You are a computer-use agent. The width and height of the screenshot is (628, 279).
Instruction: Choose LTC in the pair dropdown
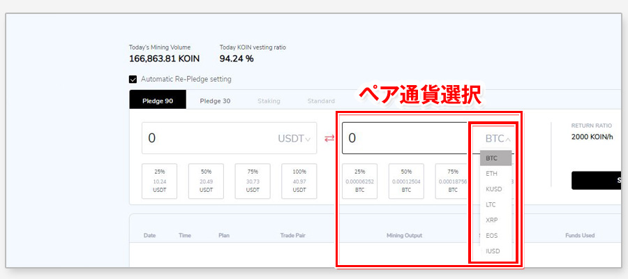491,204
